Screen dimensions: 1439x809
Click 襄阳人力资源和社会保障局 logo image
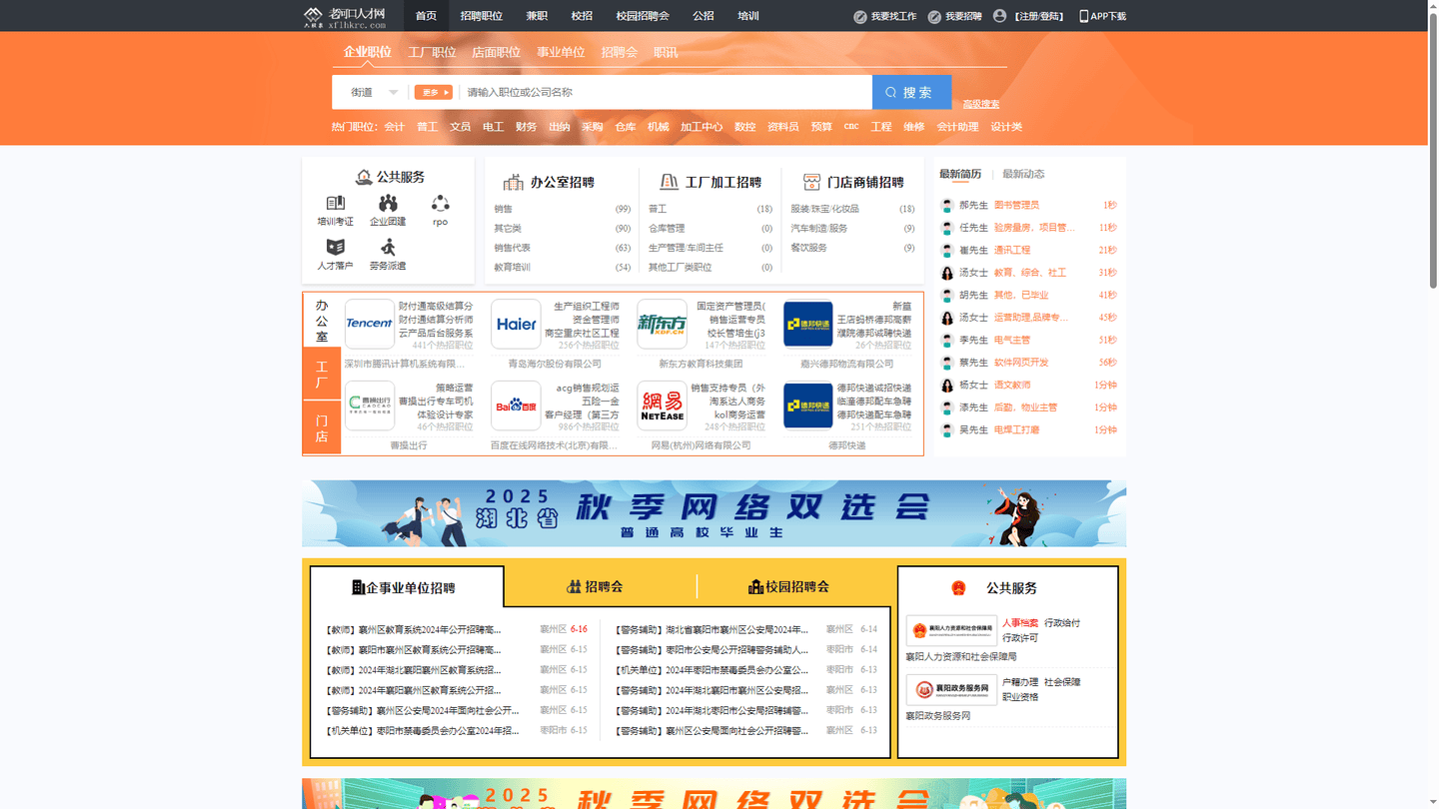pyautogui.click(x=951, y=630)
